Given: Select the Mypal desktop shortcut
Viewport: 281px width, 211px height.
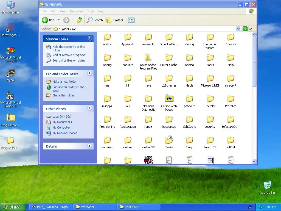Looking at the screenshot, I should (11, 75).
